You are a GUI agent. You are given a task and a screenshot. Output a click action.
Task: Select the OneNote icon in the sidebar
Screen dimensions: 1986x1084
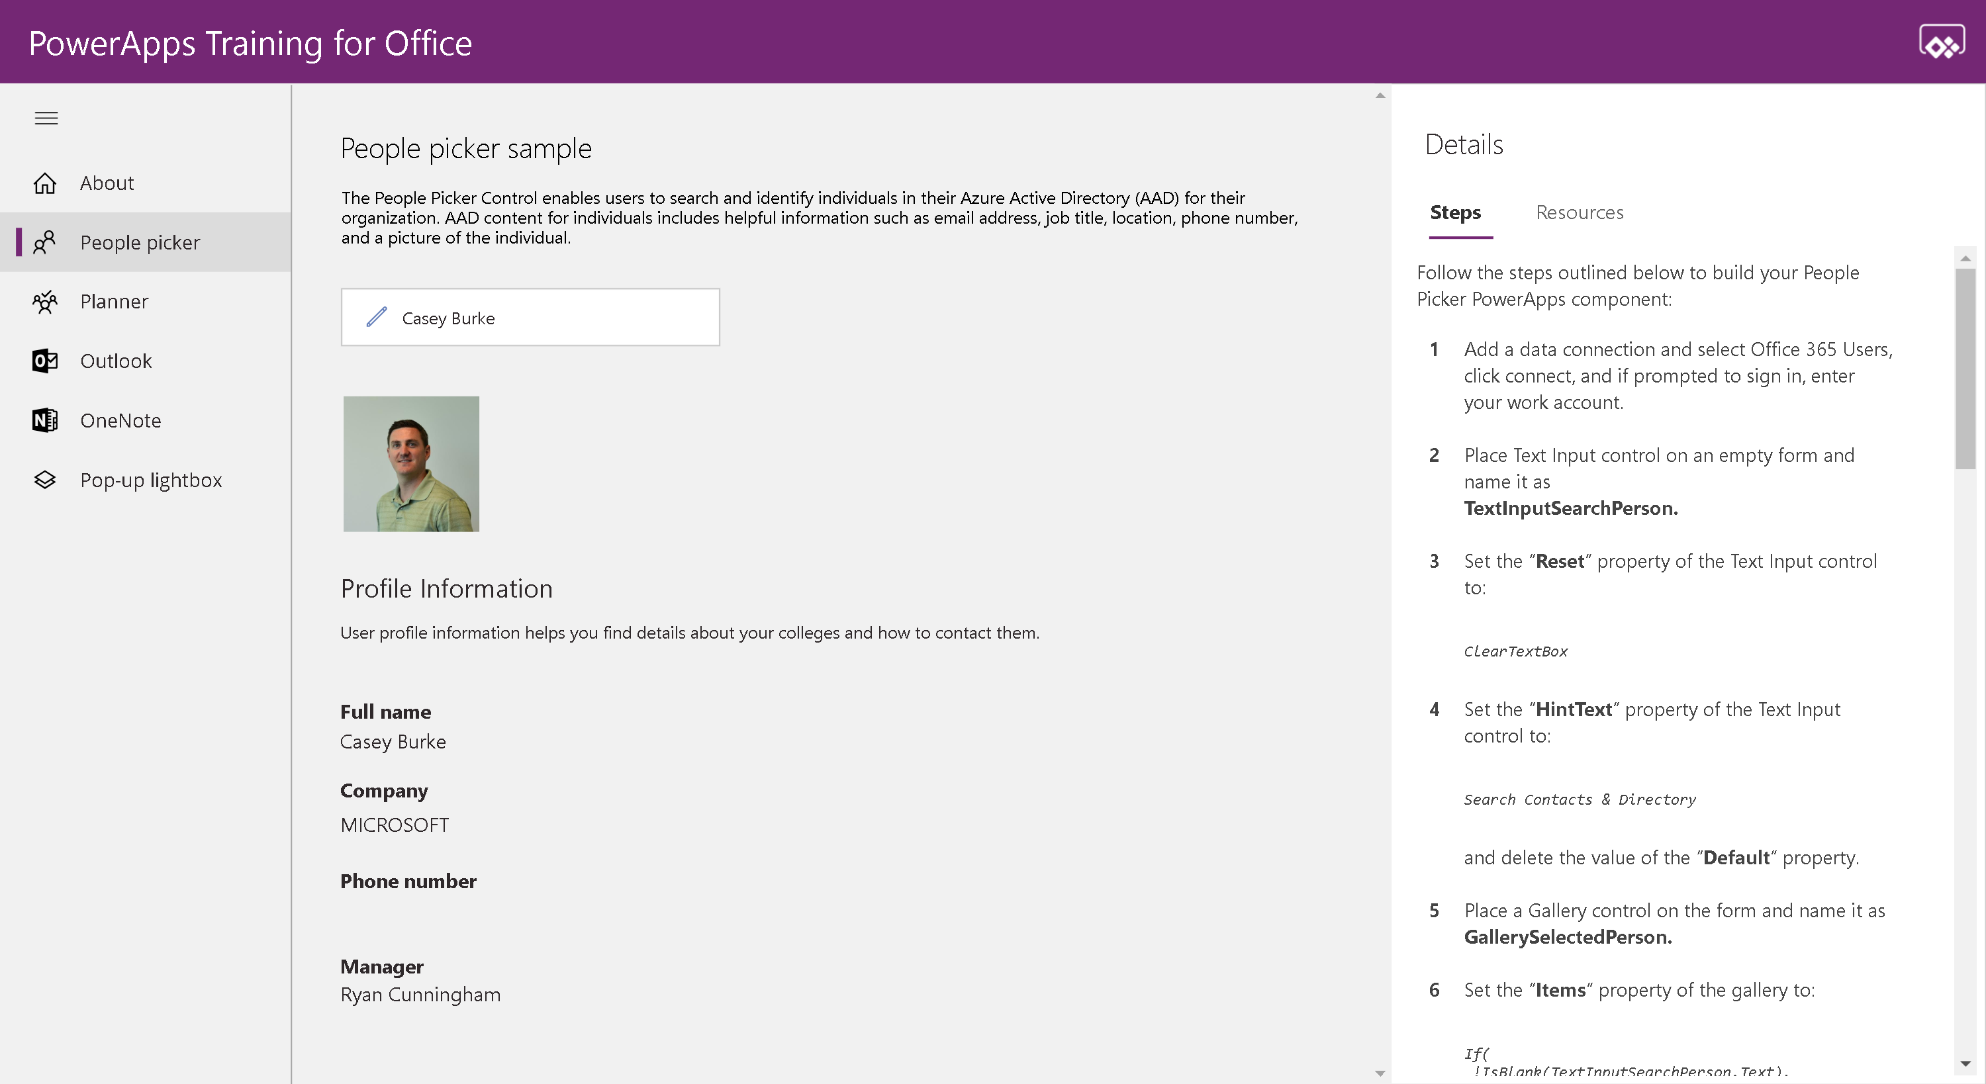45,420
